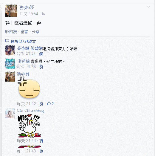Open the first commenter's avatar thumbnail
This screenshot has height=156, width=155.
pos(10,50)
